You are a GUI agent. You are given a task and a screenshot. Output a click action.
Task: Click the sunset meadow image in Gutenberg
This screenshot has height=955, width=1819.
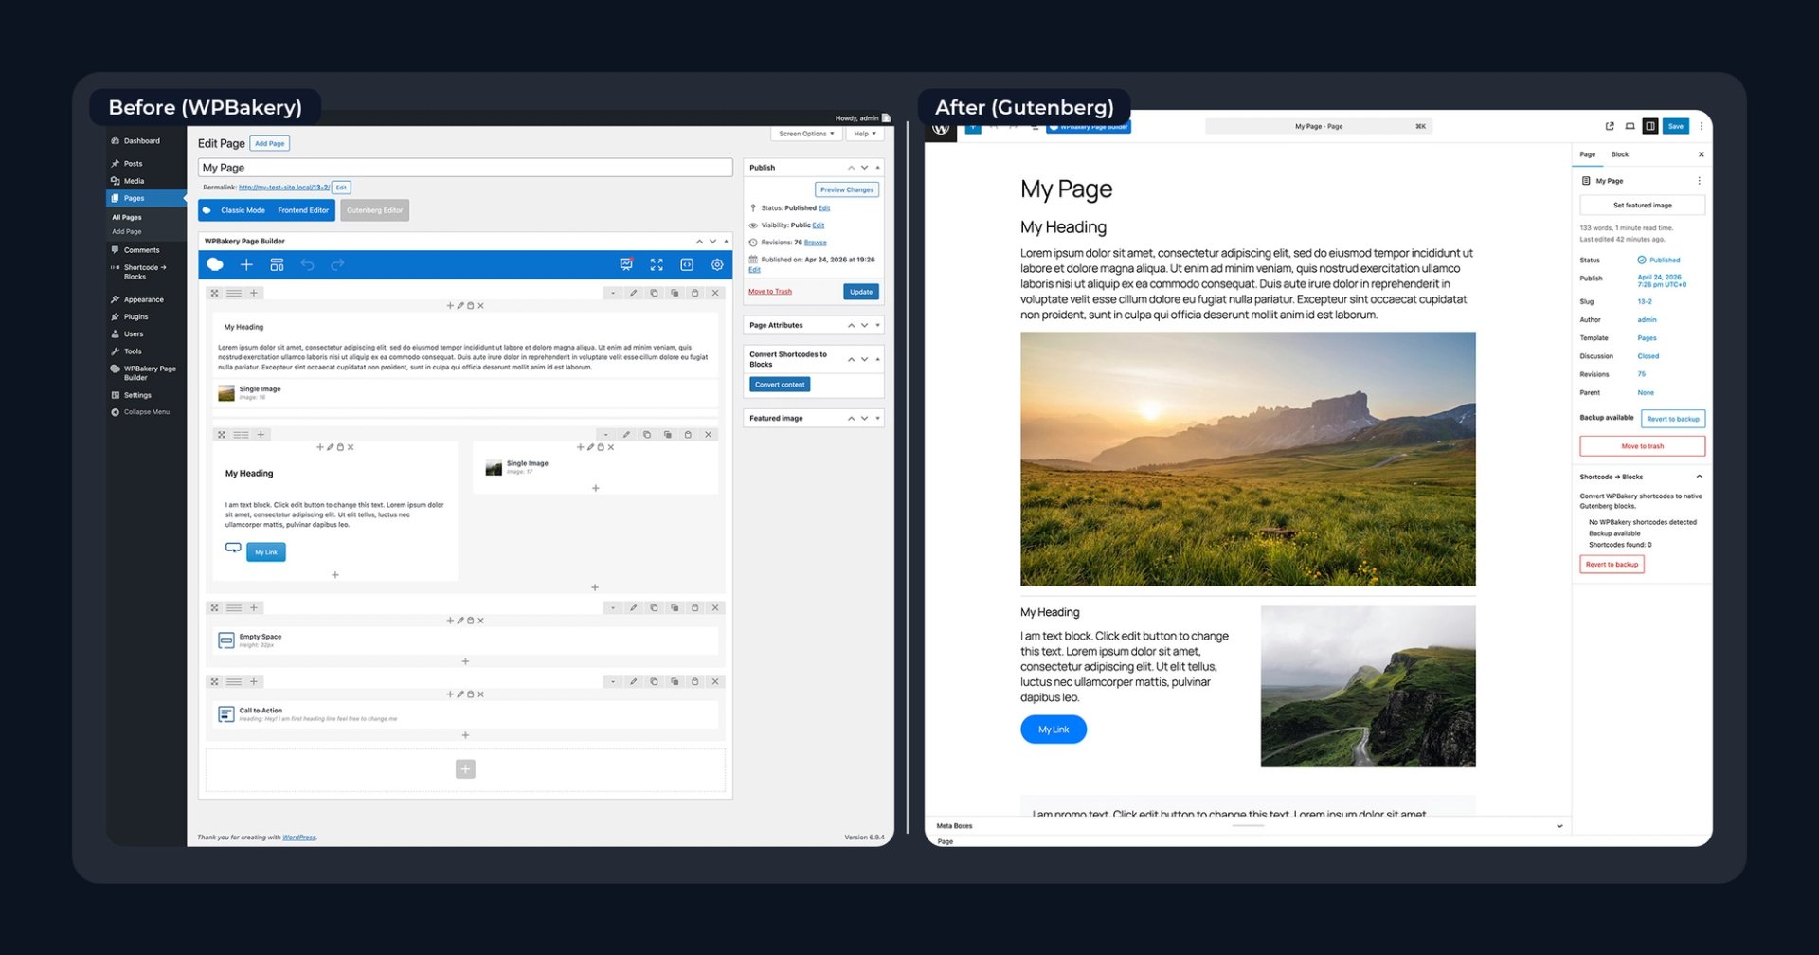1248,459
